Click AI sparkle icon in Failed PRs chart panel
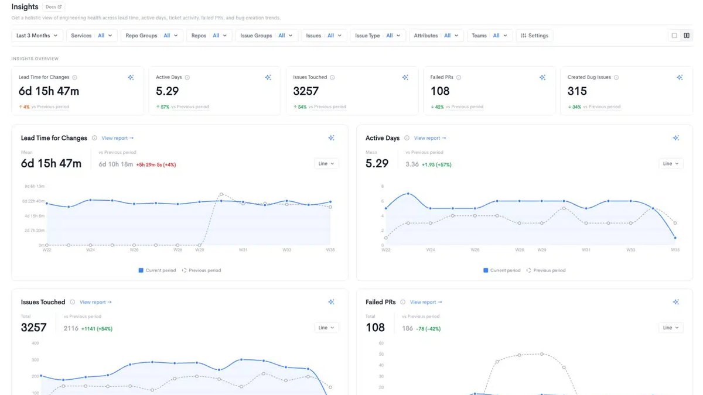The width and height of the screenshot is (703, 395). click(x=676, y=302)
